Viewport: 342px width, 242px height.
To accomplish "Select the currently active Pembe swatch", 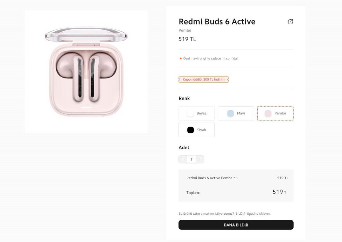I will (275, 113).
